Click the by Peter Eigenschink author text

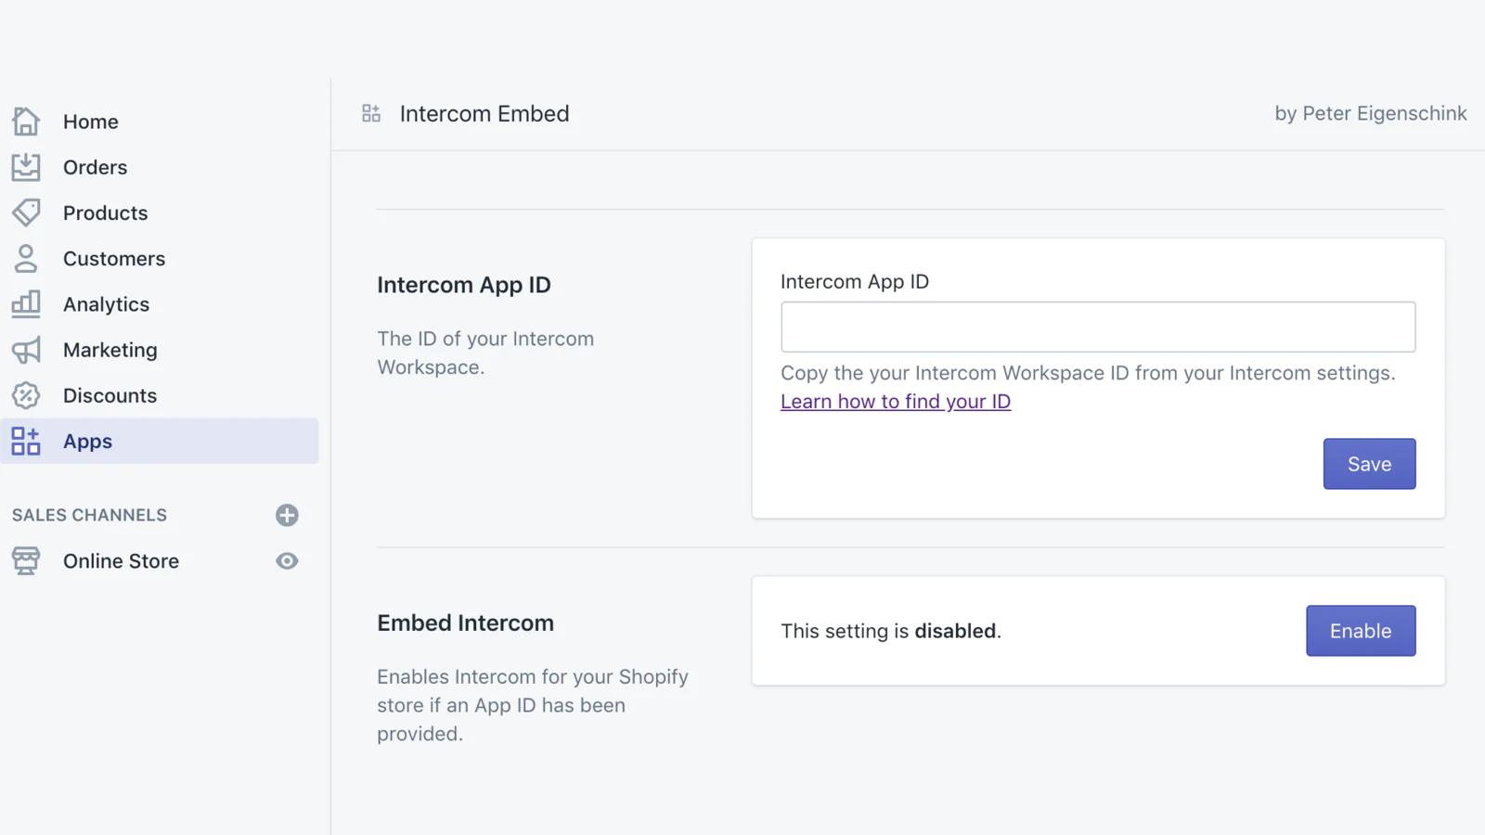click(x=1370, y=113)
